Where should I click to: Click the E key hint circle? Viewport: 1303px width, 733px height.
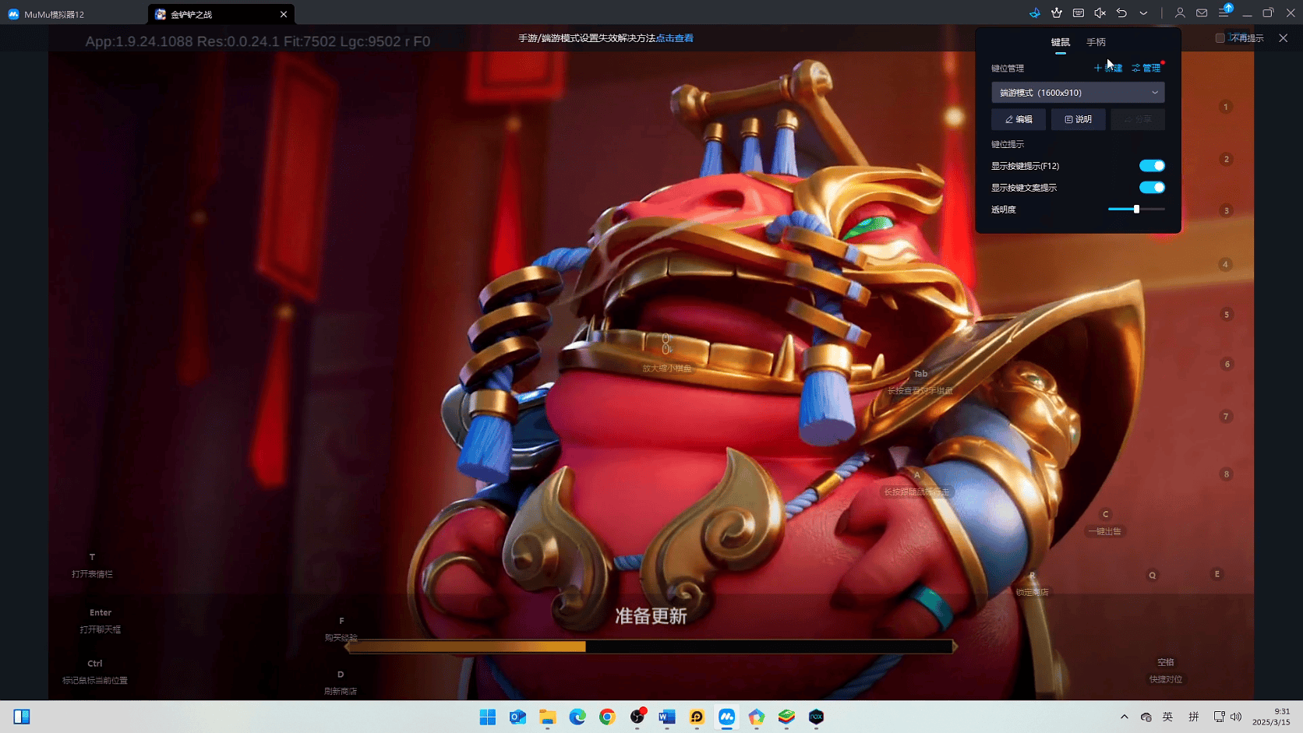pyautogui.click(x=1216, y=574)
